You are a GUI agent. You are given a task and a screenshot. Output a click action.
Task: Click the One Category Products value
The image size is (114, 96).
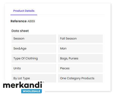tap(77, 78)
